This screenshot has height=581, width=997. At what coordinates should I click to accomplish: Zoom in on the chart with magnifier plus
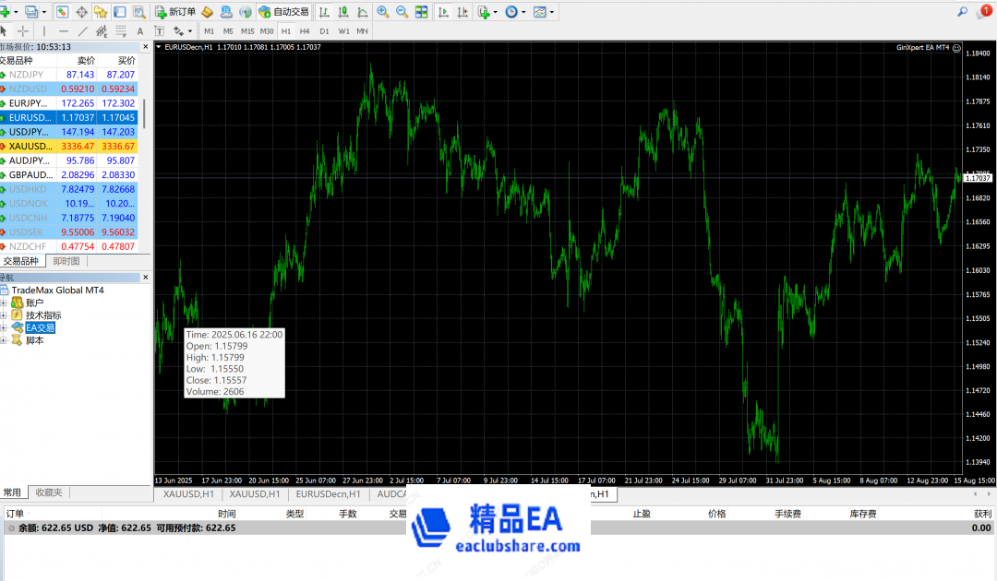click(382, 12)
